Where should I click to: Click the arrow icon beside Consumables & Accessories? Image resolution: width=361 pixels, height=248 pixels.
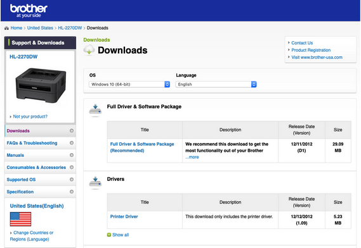click(x=72, y=167)
